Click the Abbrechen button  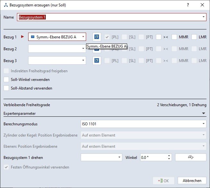coord(192,180)
